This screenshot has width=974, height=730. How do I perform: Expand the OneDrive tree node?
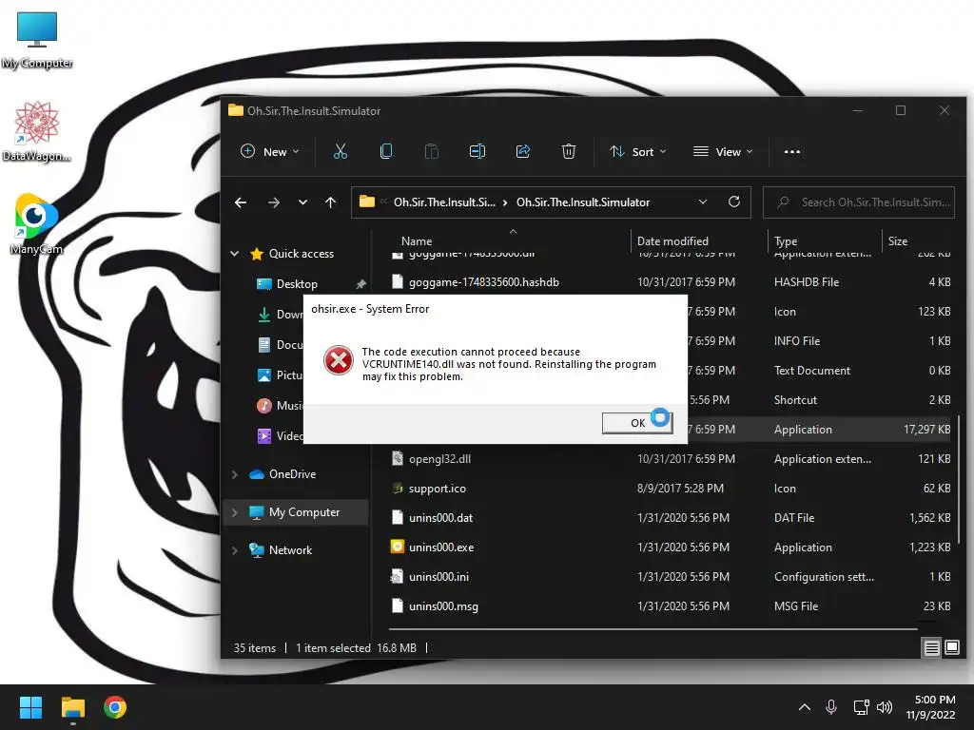pos(235,474)
